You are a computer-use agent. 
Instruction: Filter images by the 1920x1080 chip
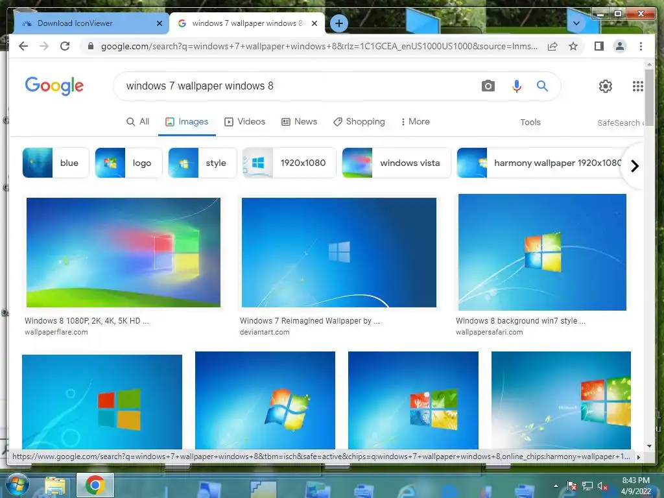pyautogui.click(x=290, y=163)
